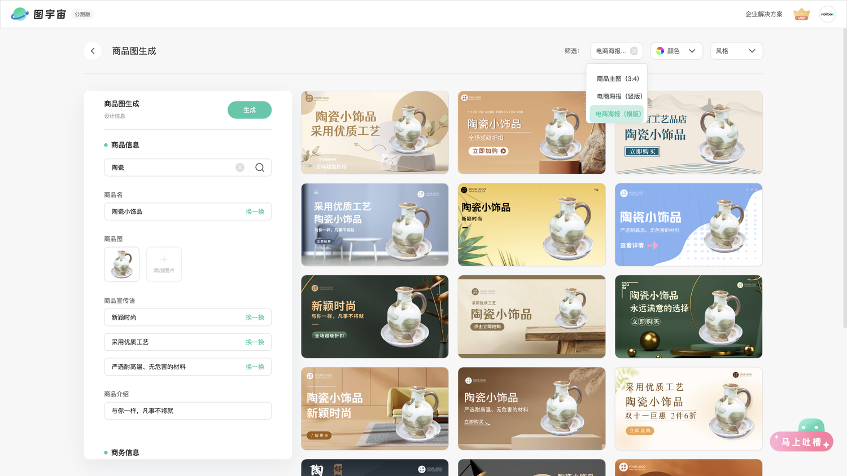Click the 图宇宙 planet logo
Viewport: 847px width, 476px height.
click(x=20, y=14)
